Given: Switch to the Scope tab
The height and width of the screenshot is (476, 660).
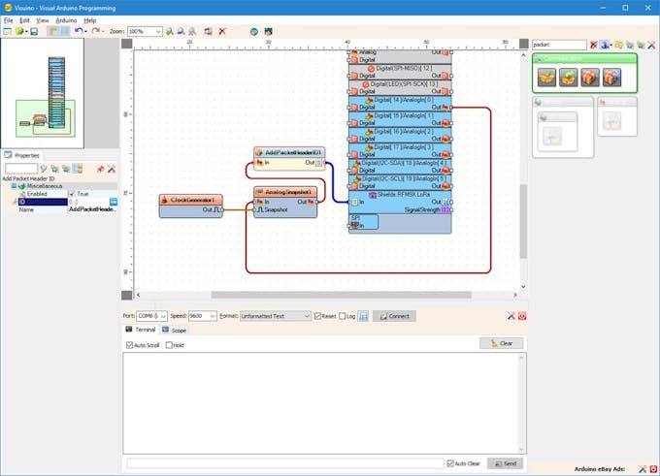Looking at the screenshot, I should tap(175, 330).
